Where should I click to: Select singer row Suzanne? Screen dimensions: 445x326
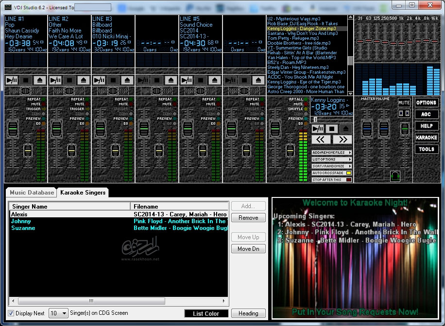[119, 228]
